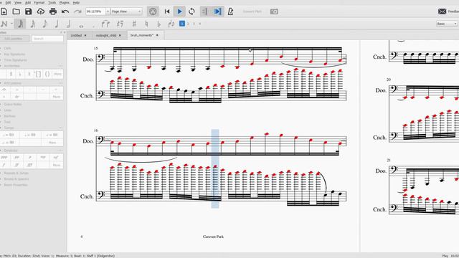Save the score with the floppy disk icon
Viewport: 459px width, 258px height.
pos(29,11)
